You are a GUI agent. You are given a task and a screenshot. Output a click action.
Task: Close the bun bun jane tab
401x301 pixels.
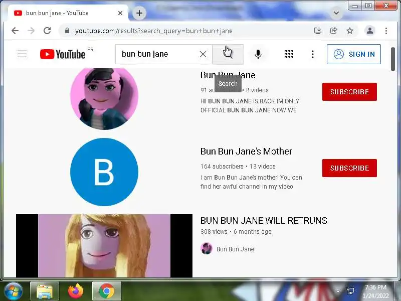pyautogui.click(x=120, y=13)
